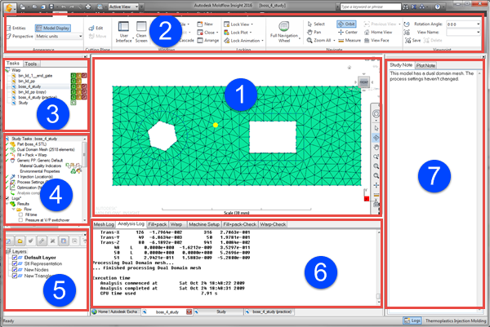Viewport: 490px width, 327px height.
Task: Click the Entities appearance button
Action: (16, 28)
